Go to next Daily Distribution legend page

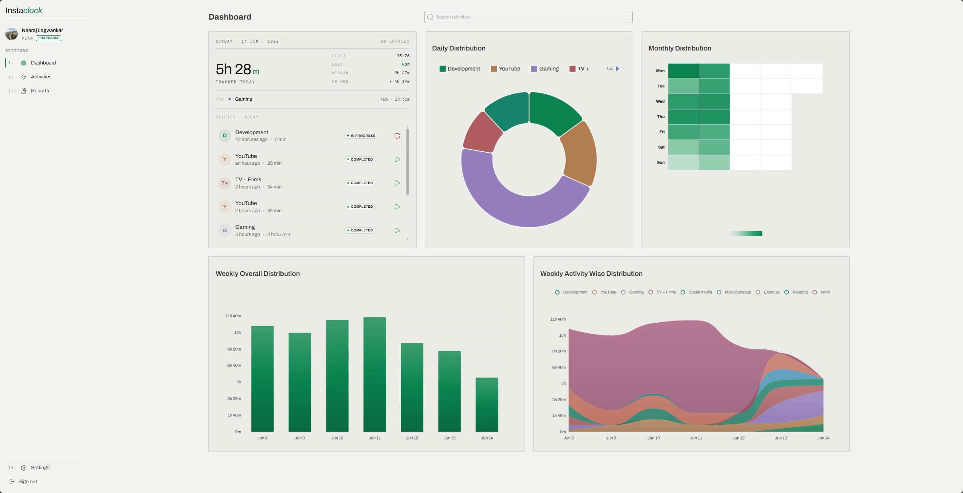[x=618, y=69]
